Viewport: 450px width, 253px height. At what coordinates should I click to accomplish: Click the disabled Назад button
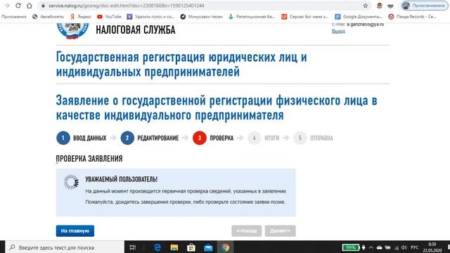[x=247, y=231]
